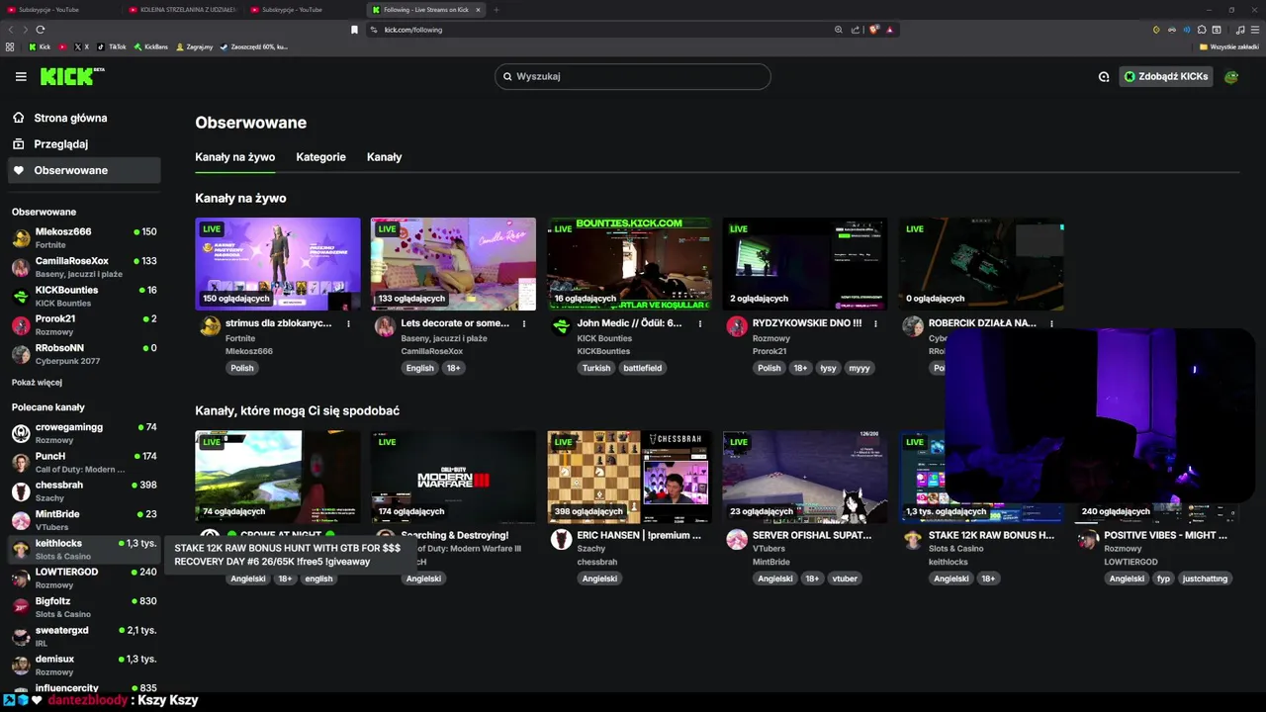Click the Polish tag under Fortnite stream
The image size is (1266, 712).
coord(242,368)
